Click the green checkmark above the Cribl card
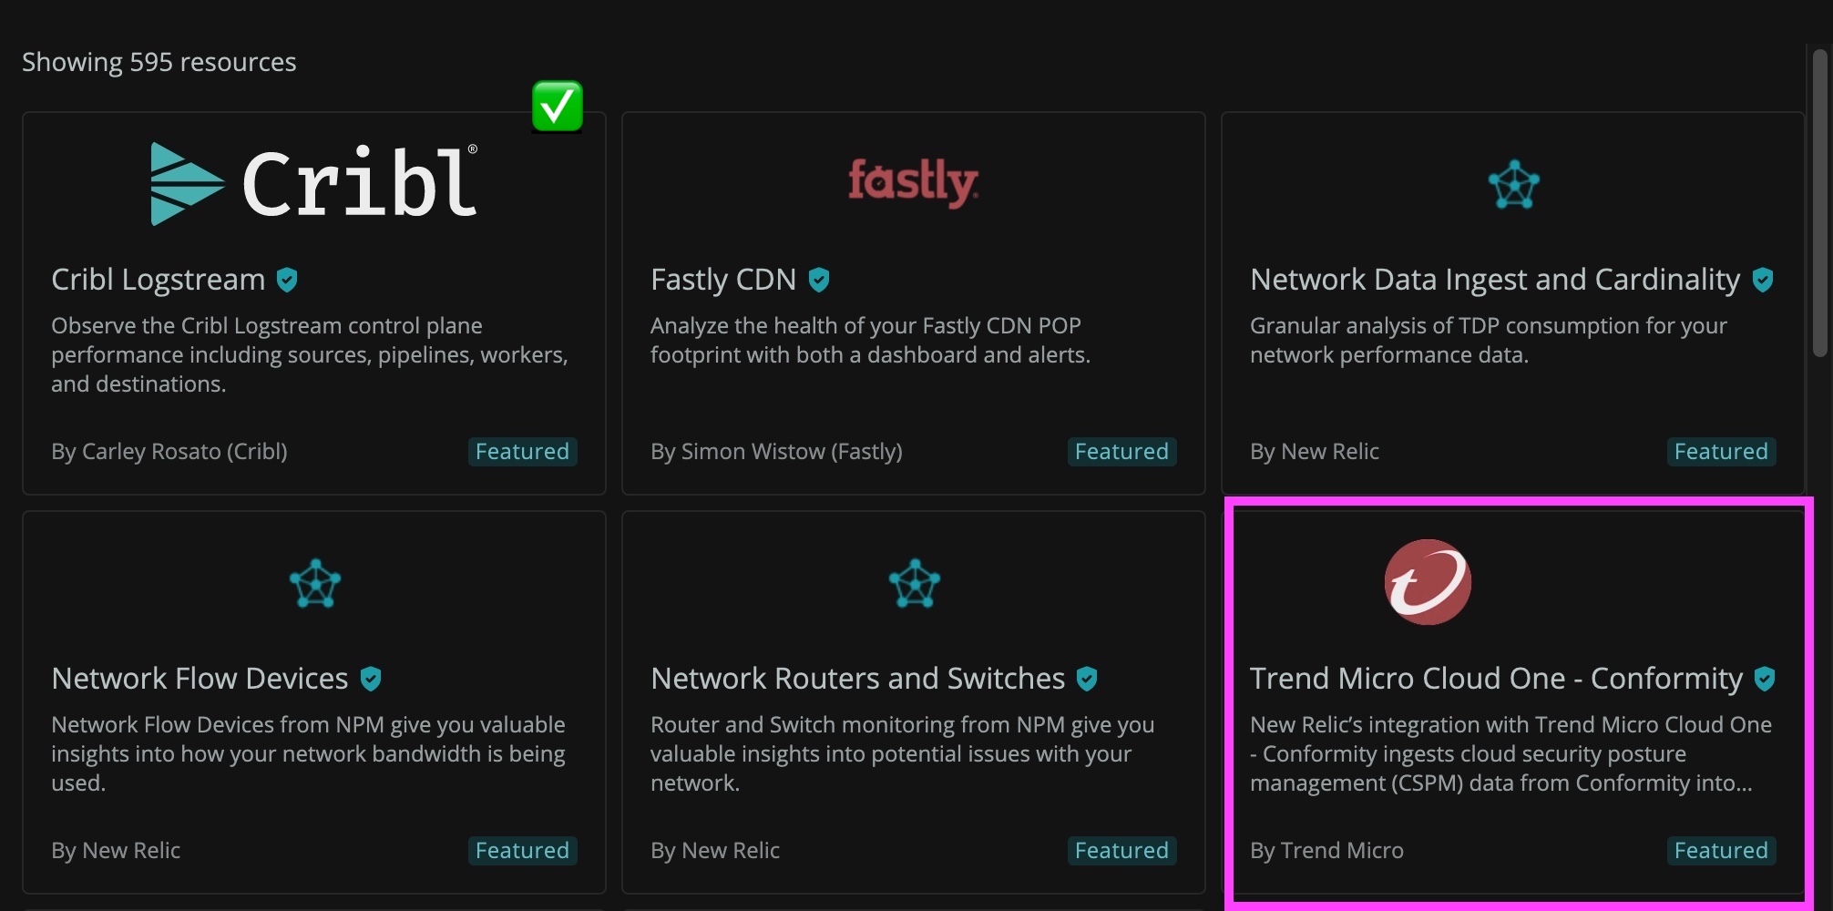Image resolution: width=1833 pixels, height=911 pixels. pos(558,106)
